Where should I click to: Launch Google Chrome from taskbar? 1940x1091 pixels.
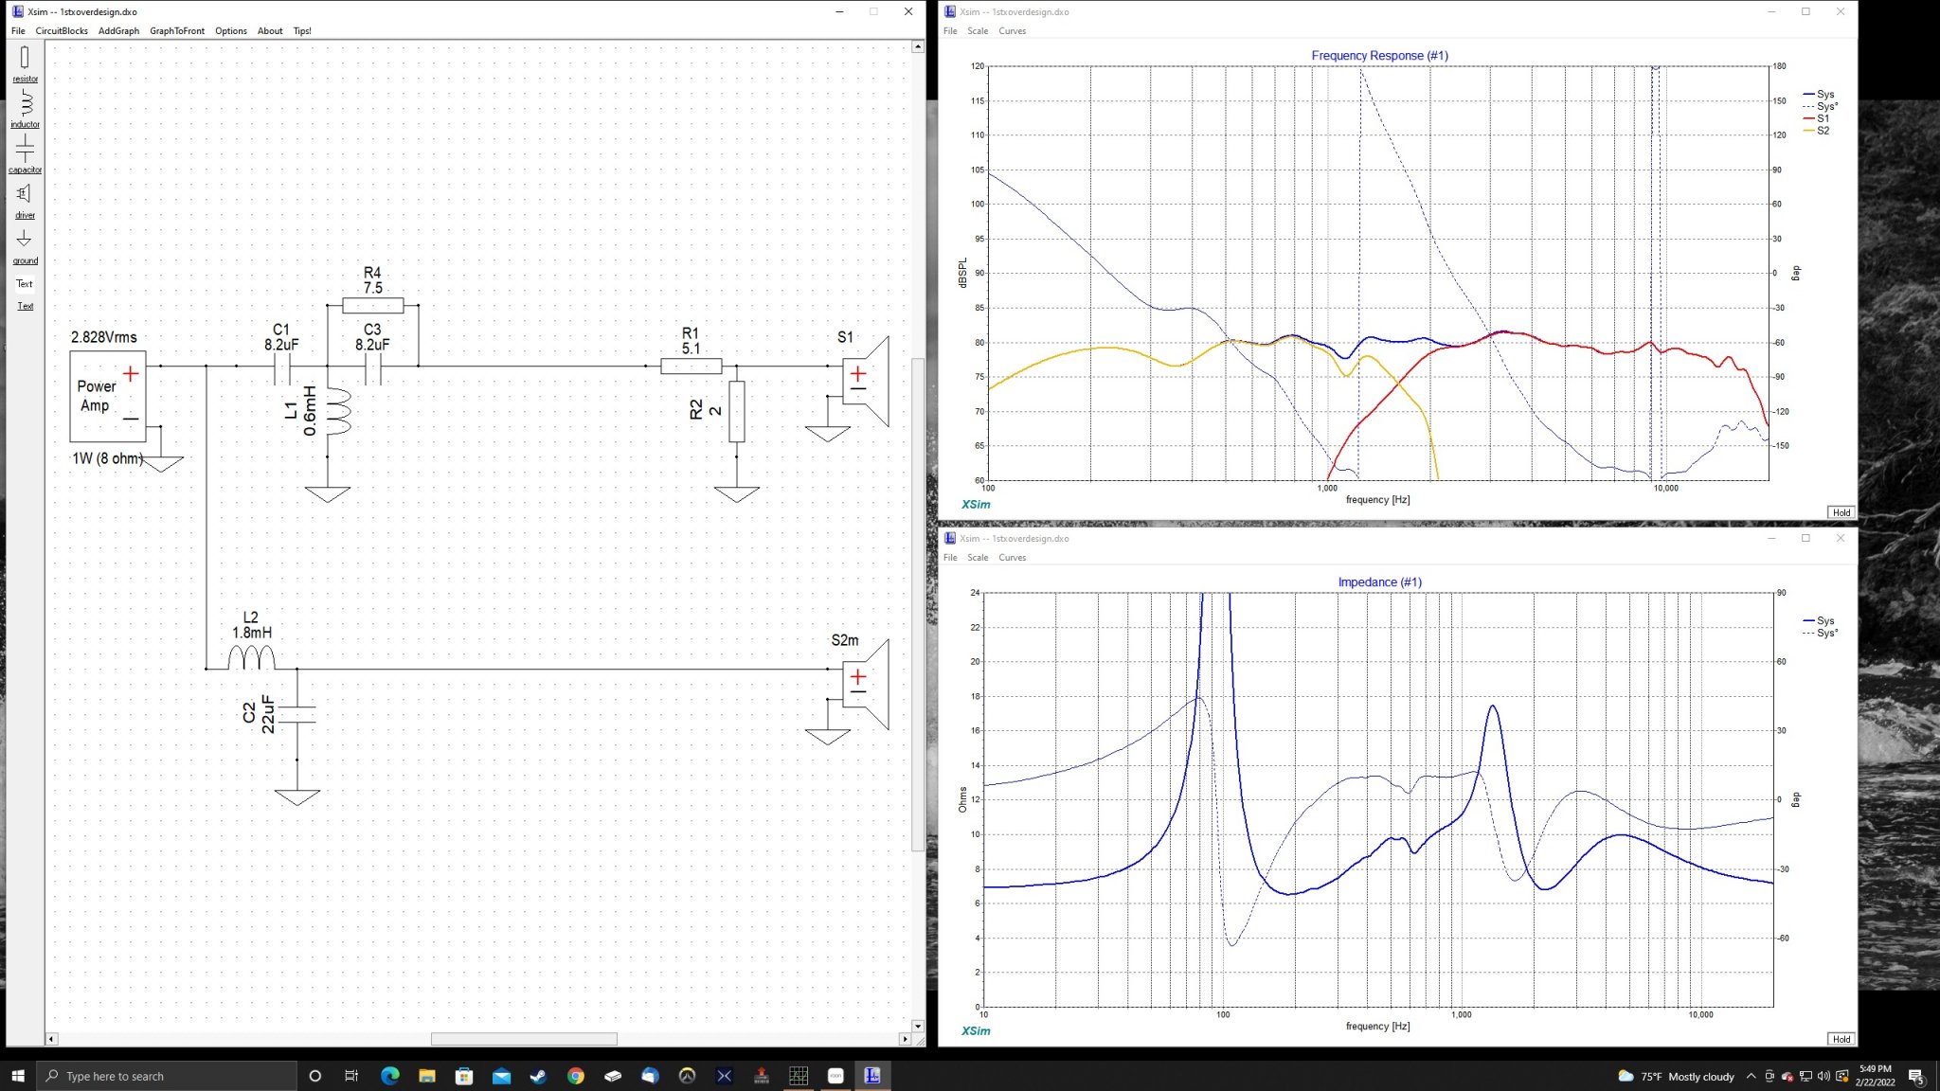click(575, 1076)
